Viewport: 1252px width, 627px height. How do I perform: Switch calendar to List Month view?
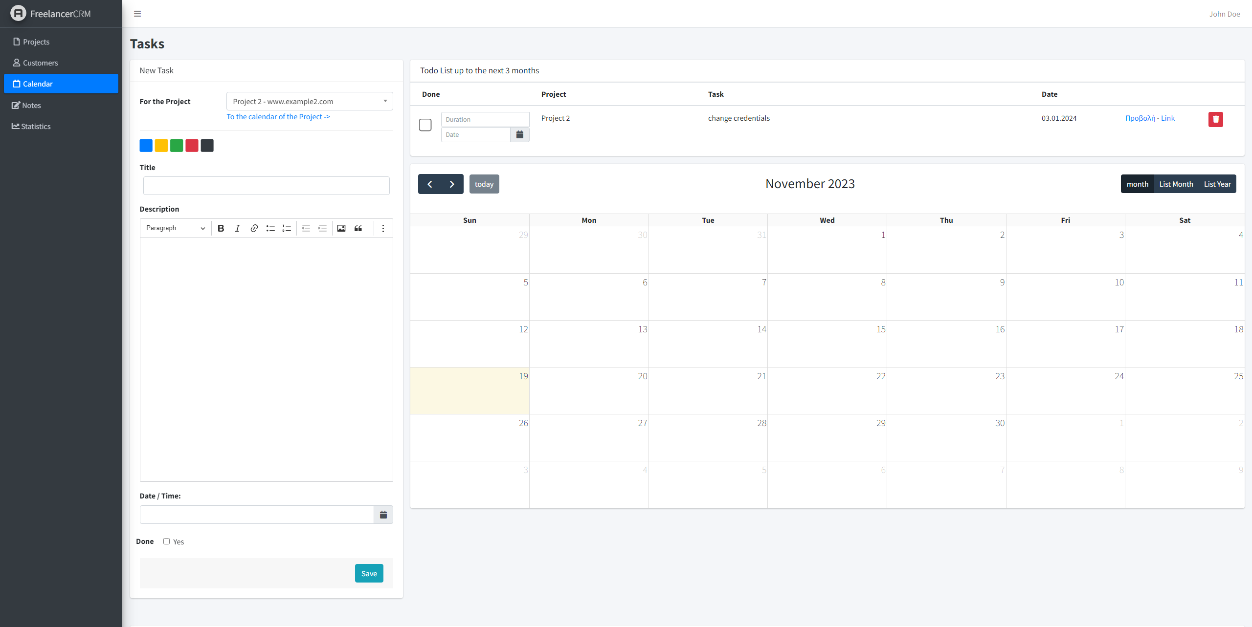click(1176, 184)
